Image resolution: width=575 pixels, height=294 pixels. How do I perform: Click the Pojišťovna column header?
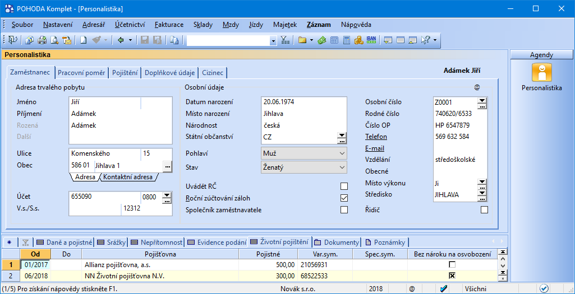[x=160, y=254]
